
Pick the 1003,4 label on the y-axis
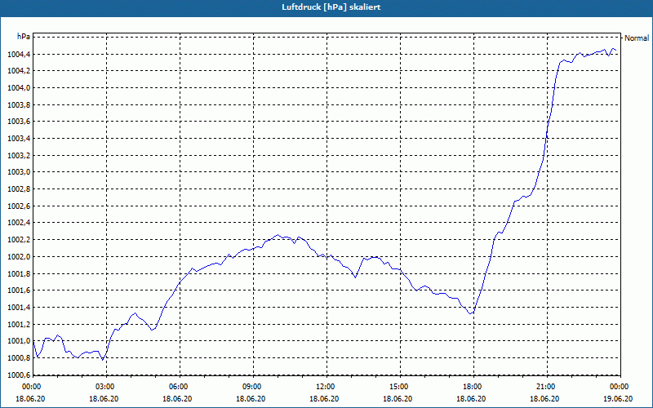click(19, 138)
